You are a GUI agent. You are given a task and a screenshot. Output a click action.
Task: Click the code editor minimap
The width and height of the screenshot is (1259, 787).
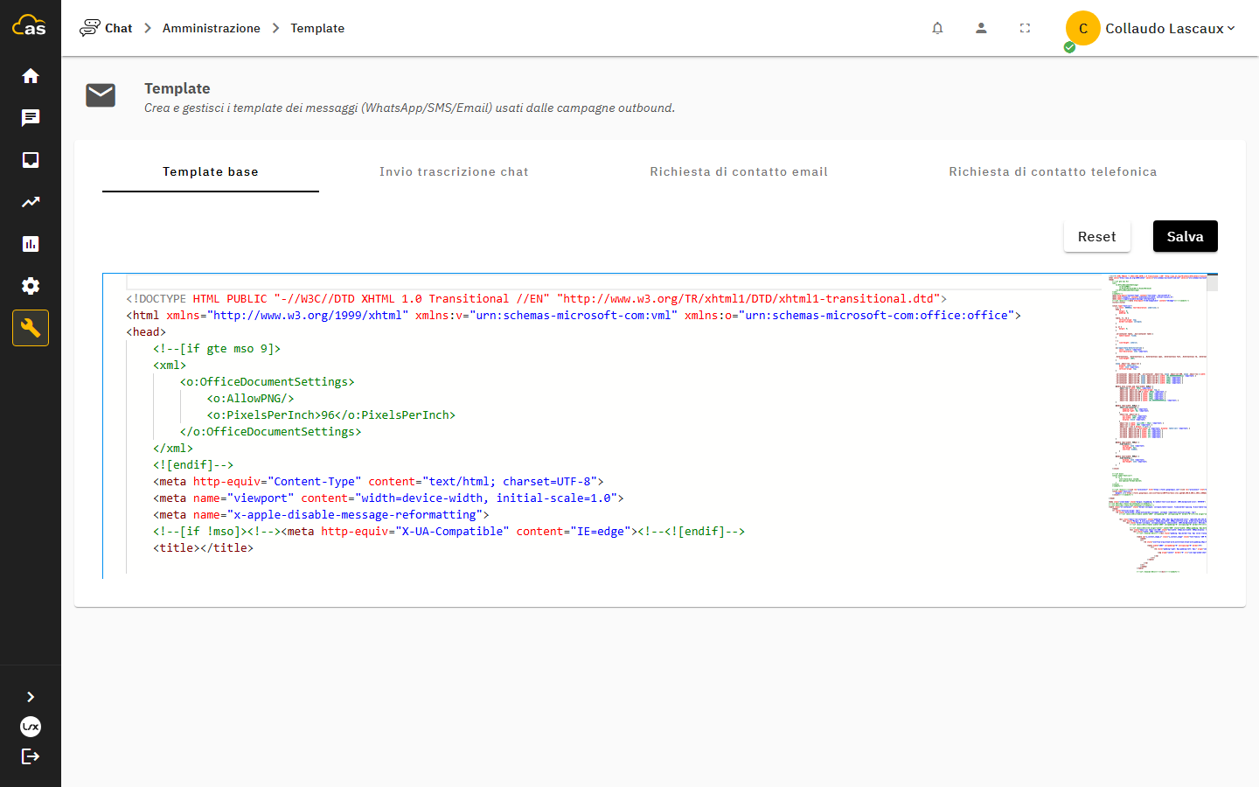(1157, 424)
